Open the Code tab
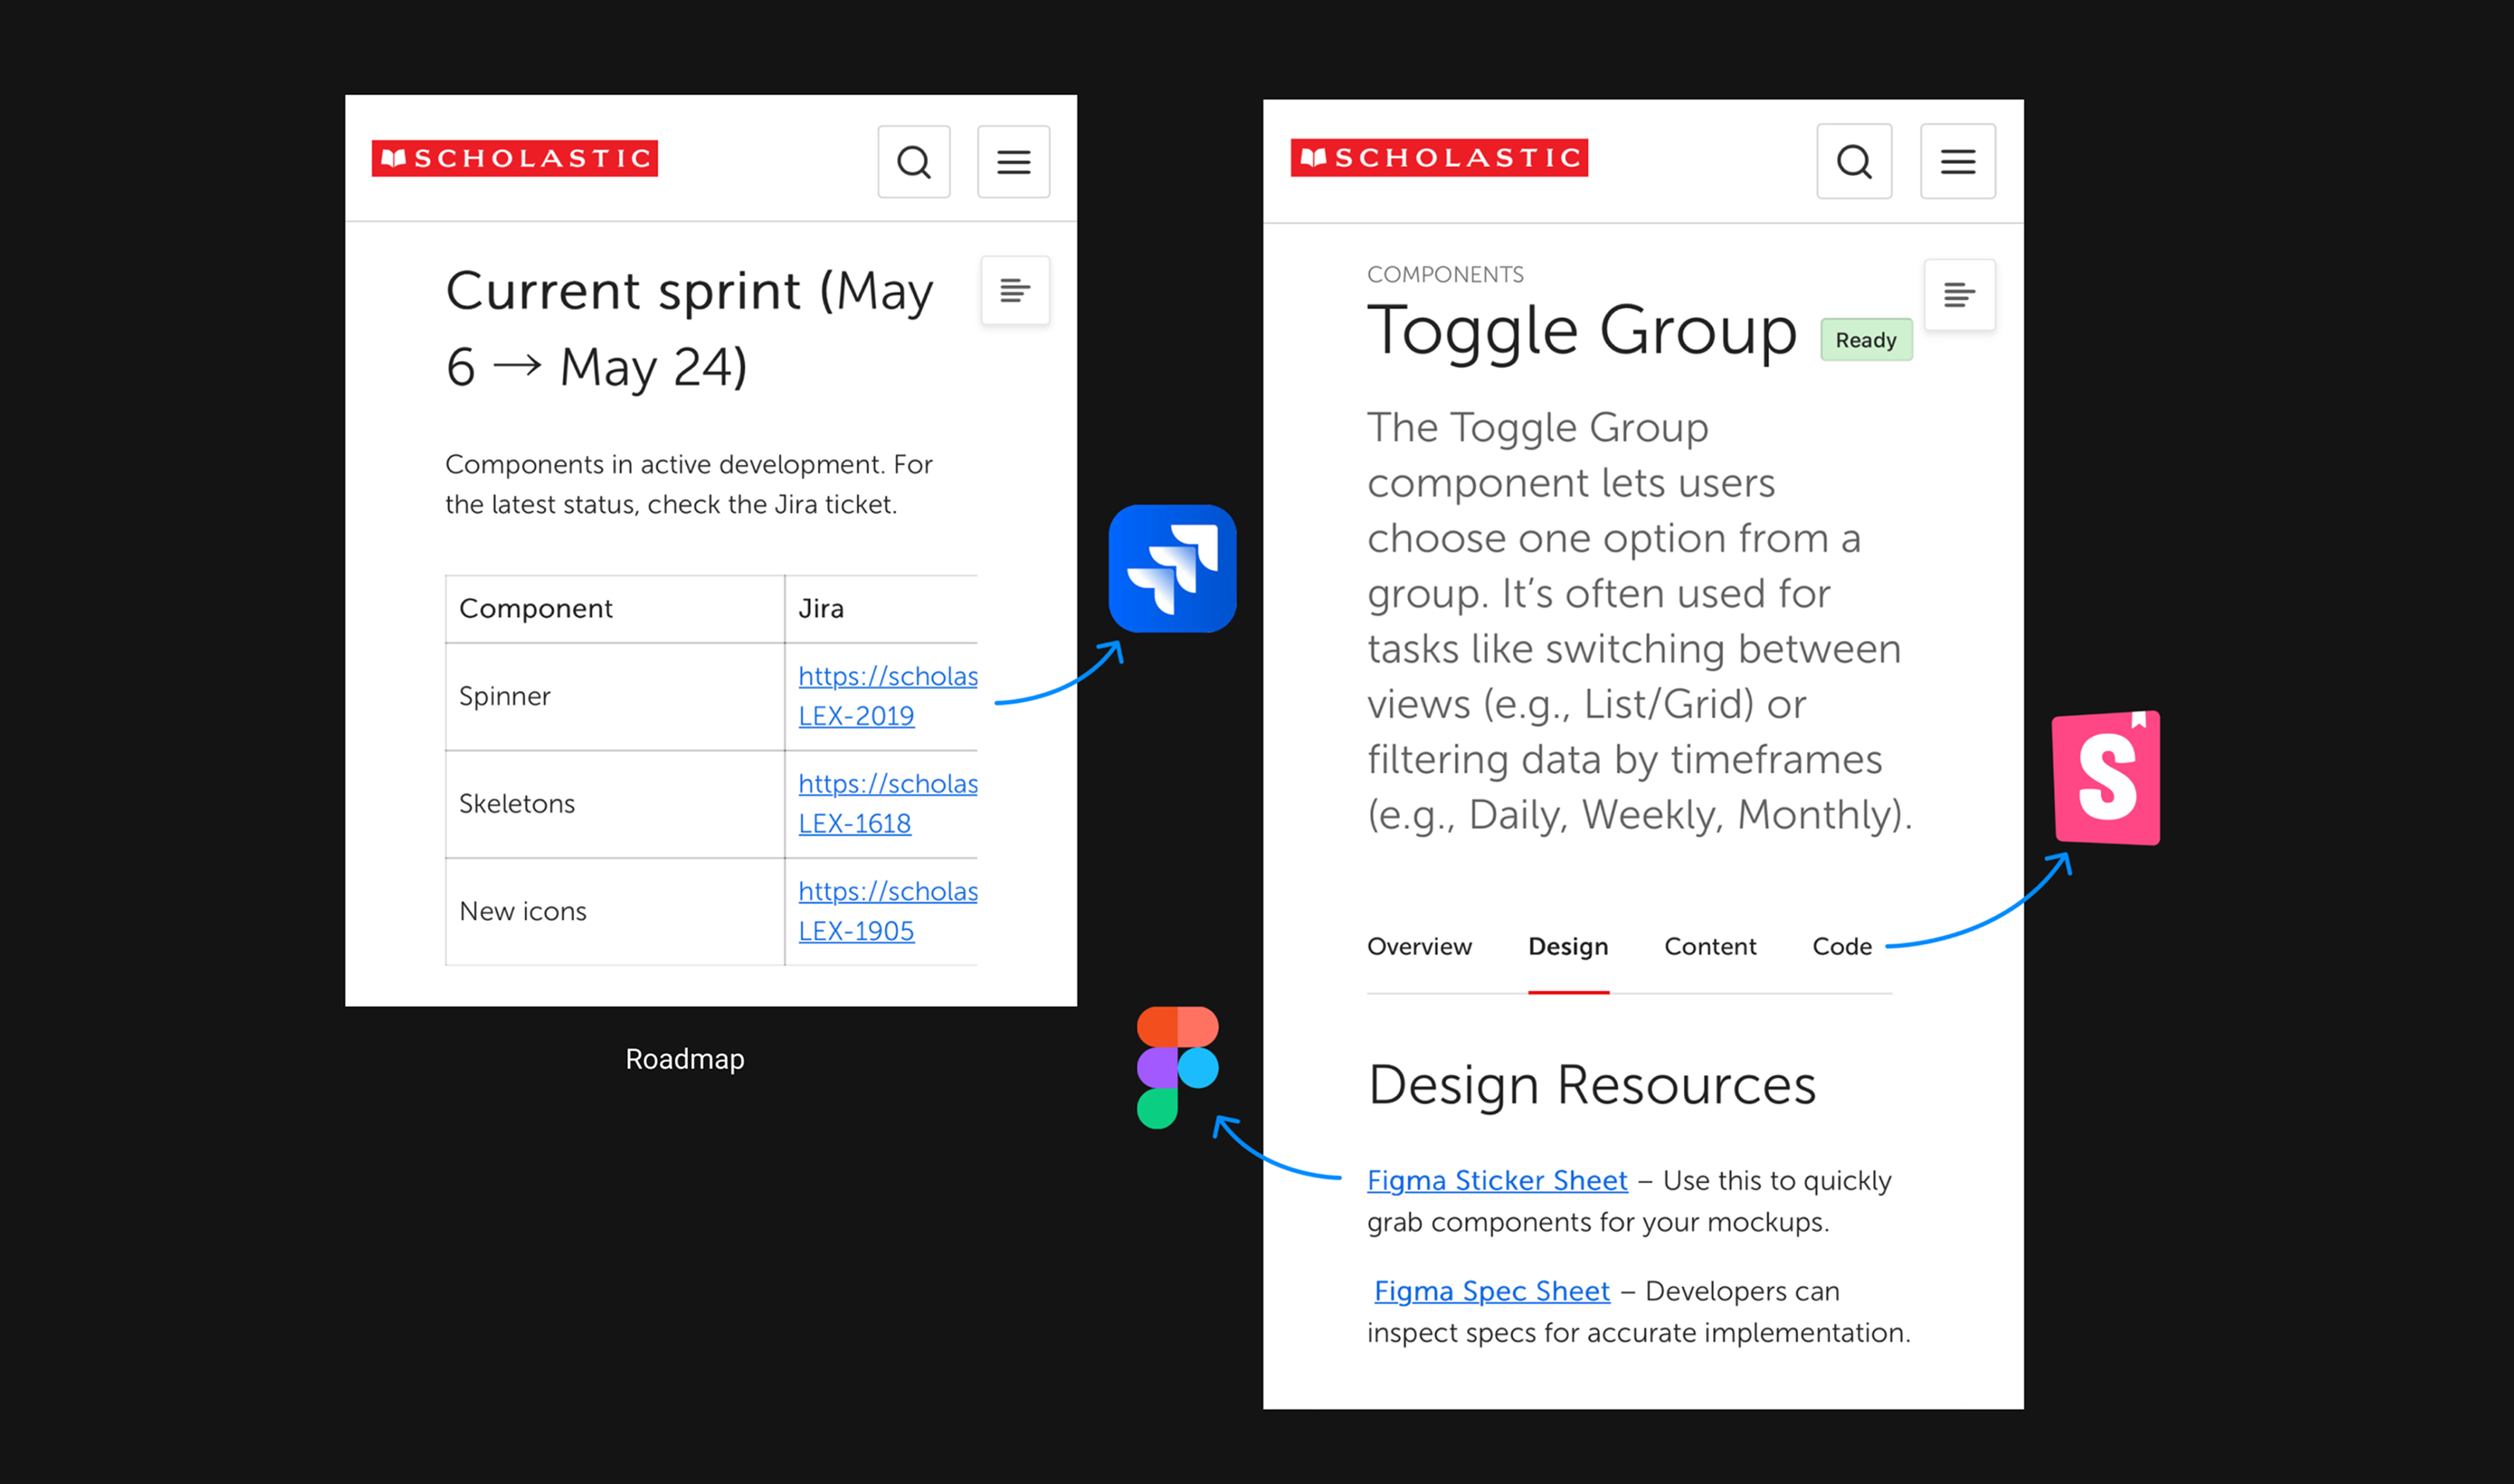Screen dimensions: 2514x1484 [x=1841, y=946]
